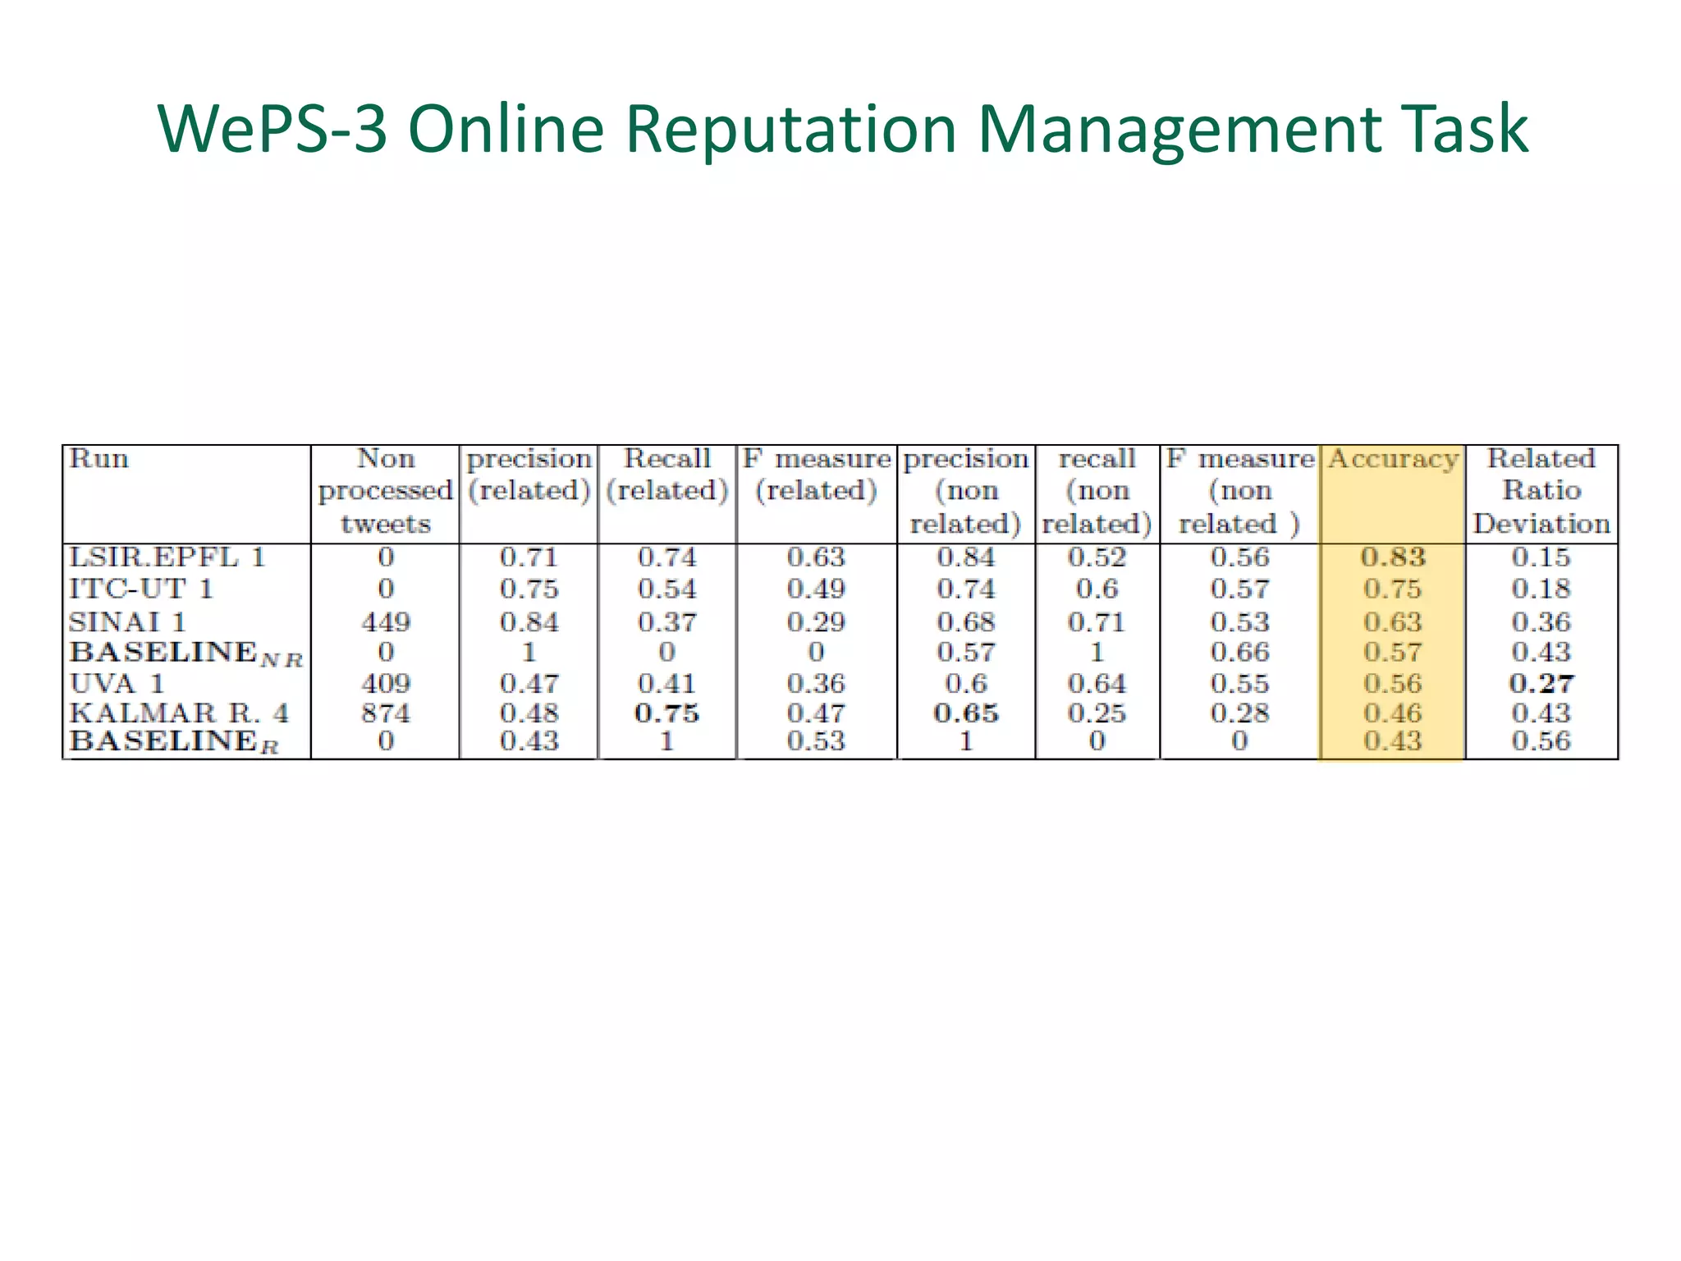Select the LSIR.EPFL 1 run name
This screenshot has height=1261, width=1681.
[x=168, y=557]
